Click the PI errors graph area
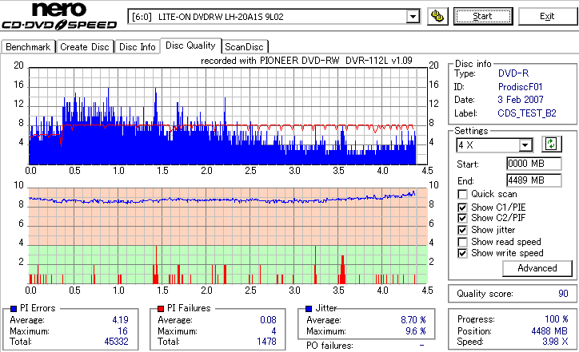The image size is (579, 352). point(228,116)
